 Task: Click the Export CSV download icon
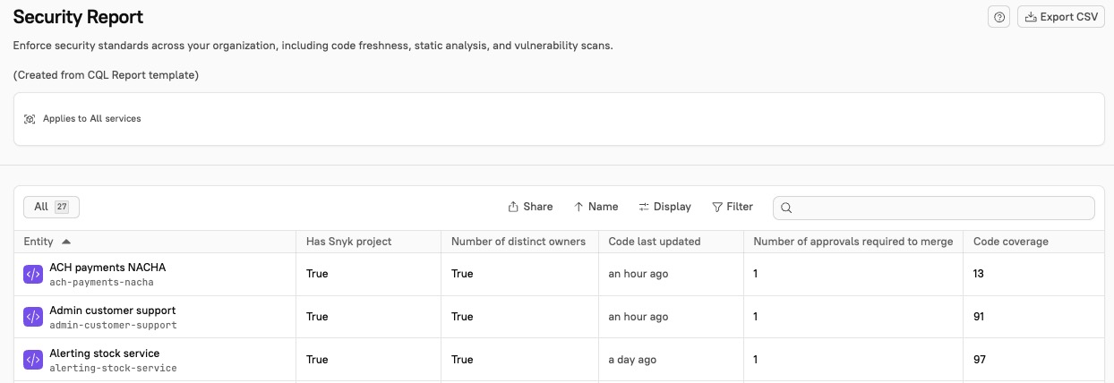point(1031,17)
